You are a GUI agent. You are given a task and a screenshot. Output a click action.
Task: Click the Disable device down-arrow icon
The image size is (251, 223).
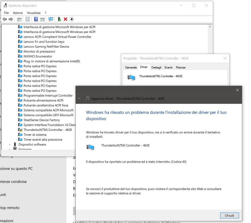pos(72,19)
